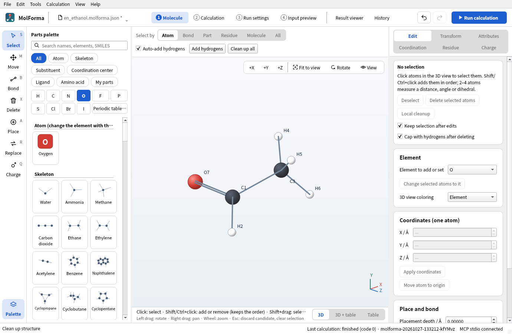
Task: Click the Rotate viewport button
Action: (x=341, y=68)
